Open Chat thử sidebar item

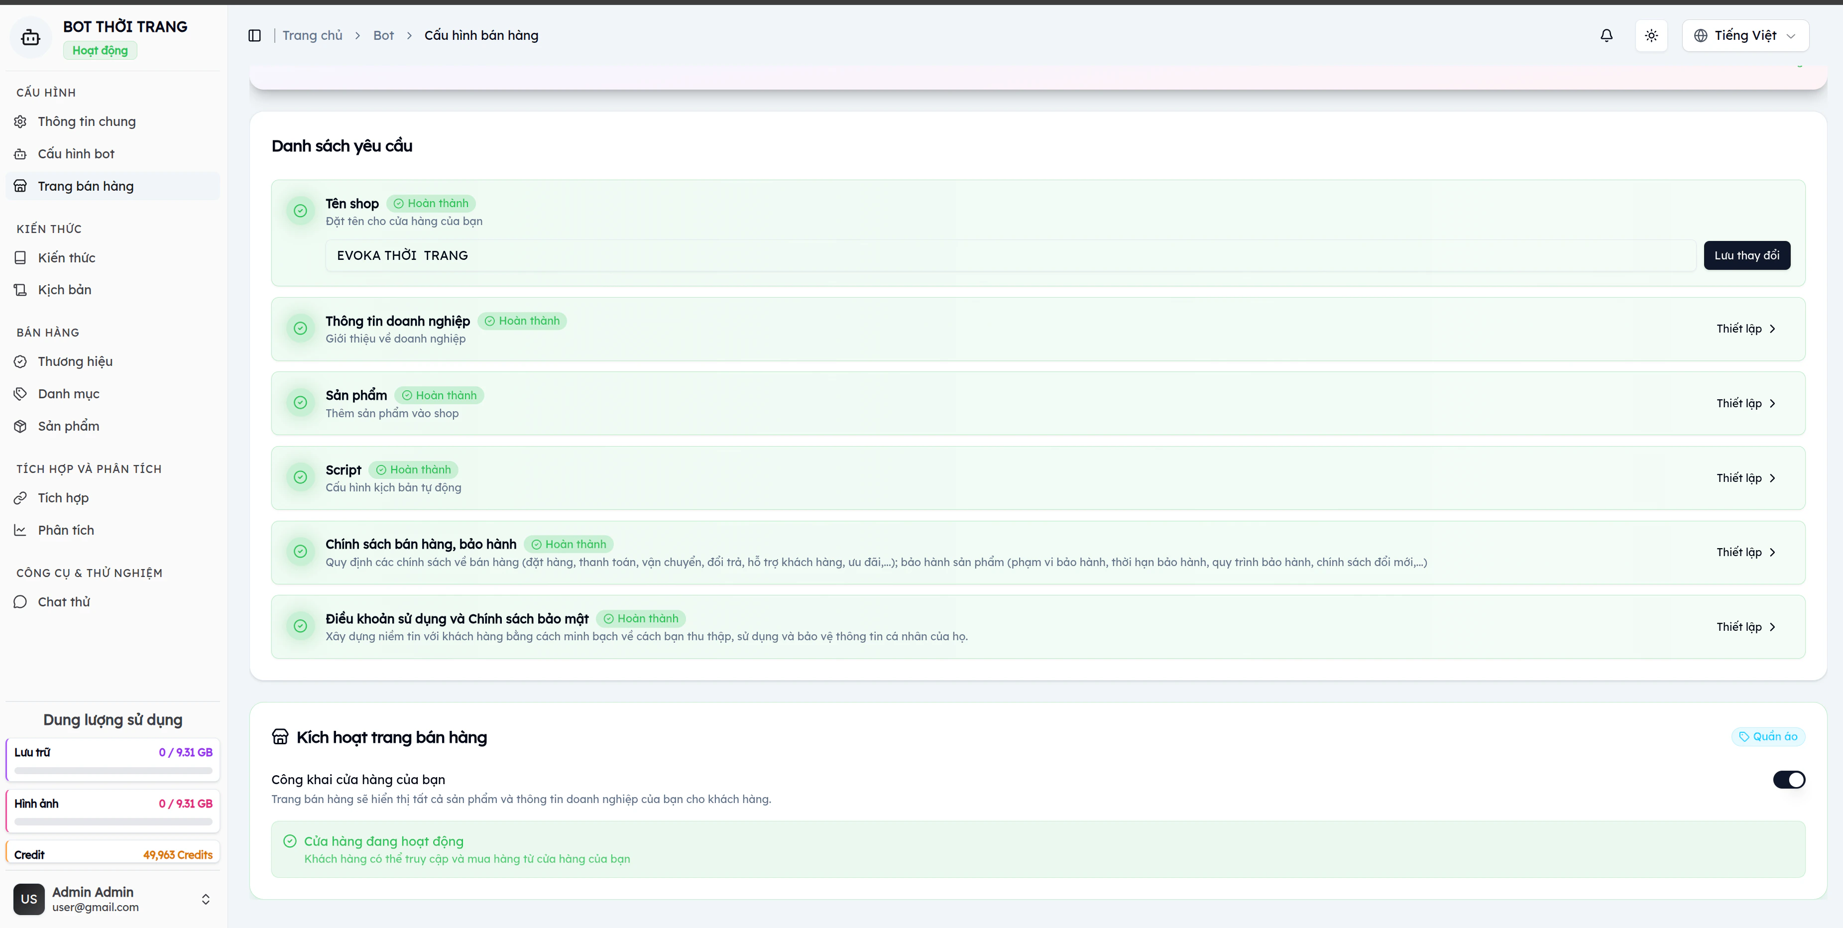tap(64, 602)
